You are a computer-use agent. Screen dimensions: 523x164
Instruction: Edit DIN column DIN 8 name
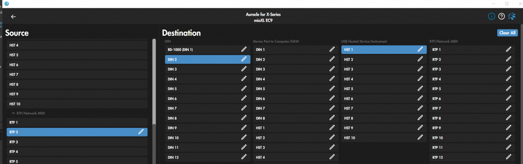tap(244, 118)
